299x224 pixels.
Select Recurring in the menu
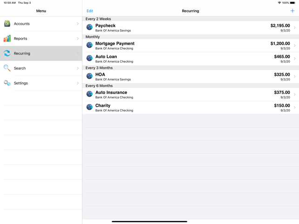pyautogui.click(x=41, y=53)
